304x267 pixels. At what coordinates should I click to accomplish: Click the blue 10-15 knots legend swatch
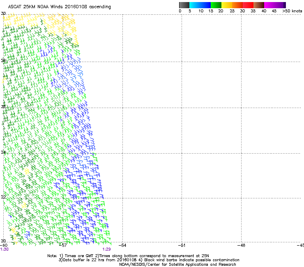tap(205, 5)
